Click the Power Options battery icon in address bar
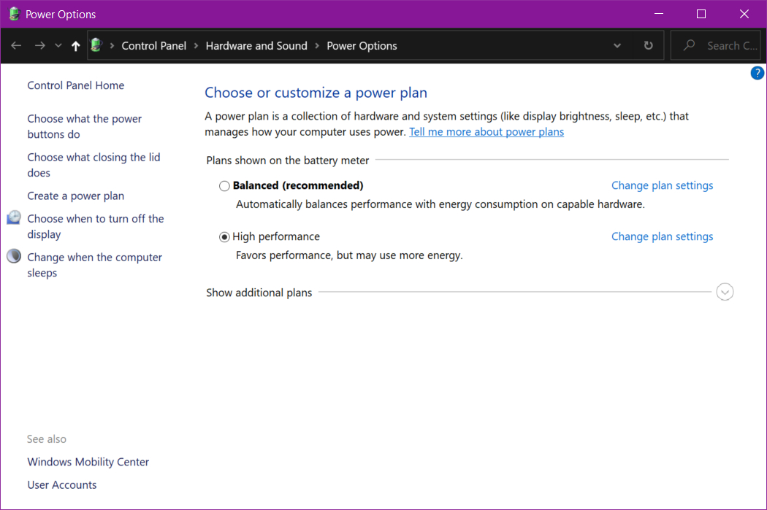The height and width of the screenshot is (510, 767). (96, 45)
